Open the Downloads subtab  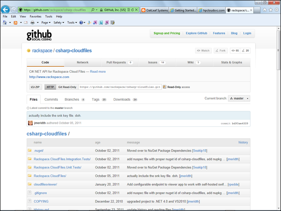(x=125, y=99)
